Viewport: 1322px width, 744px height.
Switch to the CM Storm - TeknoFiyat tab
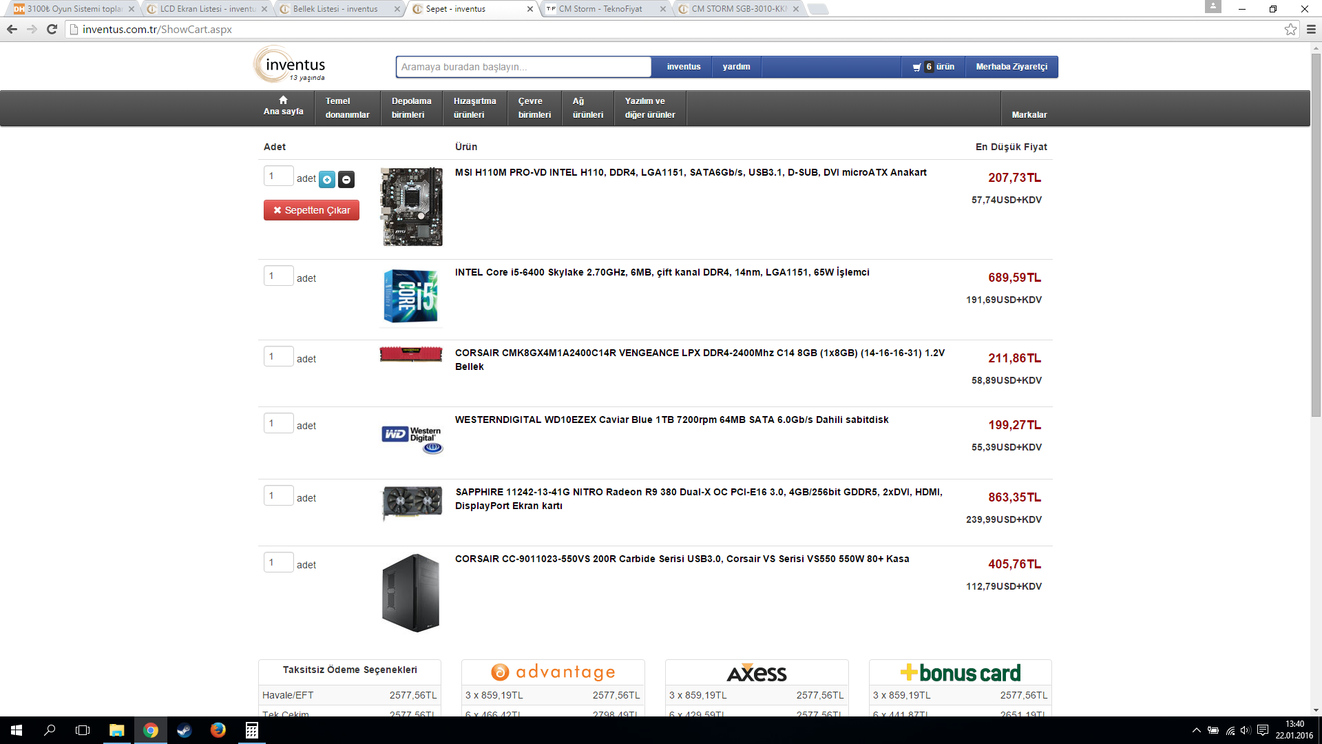pyautogui.click(x=600, y=9)
